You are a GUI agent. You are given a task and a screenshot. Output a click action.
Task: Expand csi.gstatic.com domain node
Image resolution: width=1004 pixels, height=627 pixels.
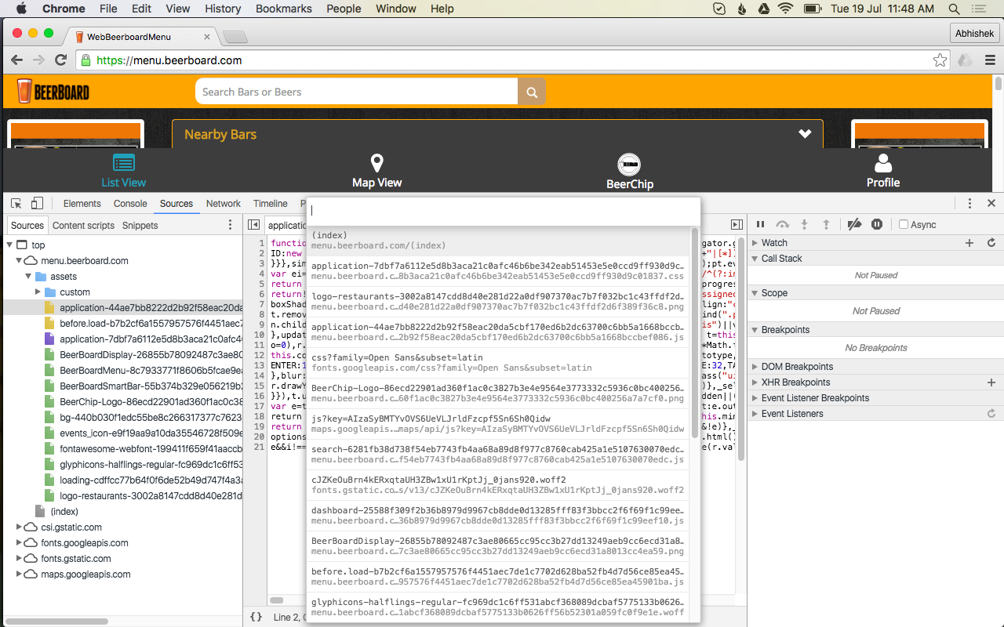(19, 527)
